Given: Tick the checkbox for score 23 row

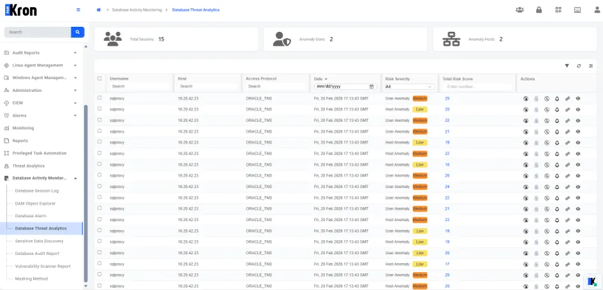Looking at the screenshot, I should (x=100, y=219).
